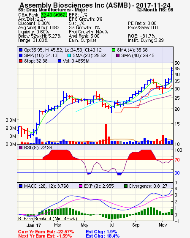The width and height of the screenshot is (190, 238).
Task: Click the green Divergence legend swatch
Action: pos(126,186)
